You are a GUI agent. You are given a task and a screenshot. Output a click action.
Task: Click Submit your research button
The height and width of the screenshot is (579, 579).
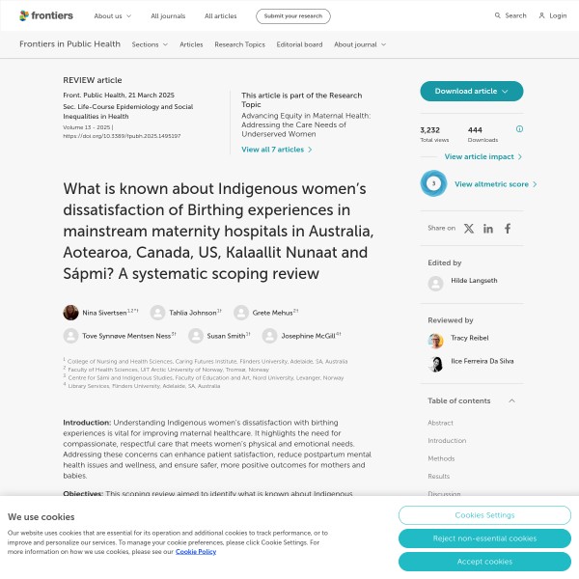click(292, 16)
